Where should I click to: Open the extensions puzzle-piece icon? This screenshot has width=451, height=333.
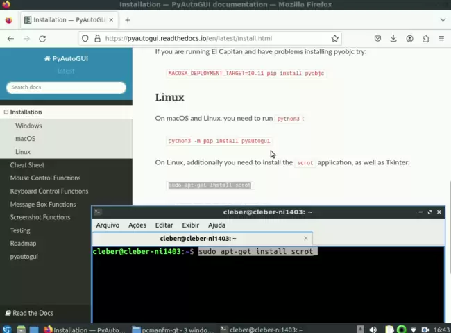point(425,39)
